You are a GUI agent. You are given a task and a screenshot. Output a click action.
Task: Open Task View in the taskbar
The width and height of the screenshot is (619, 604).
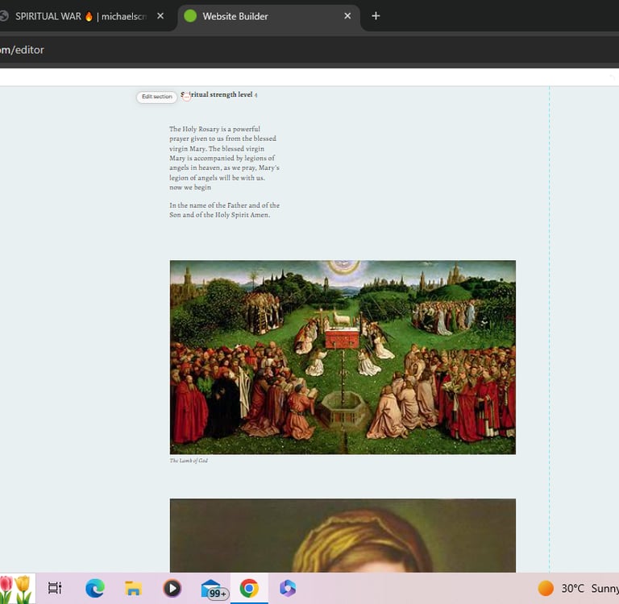pyautogui.click(x=55, y=588)
